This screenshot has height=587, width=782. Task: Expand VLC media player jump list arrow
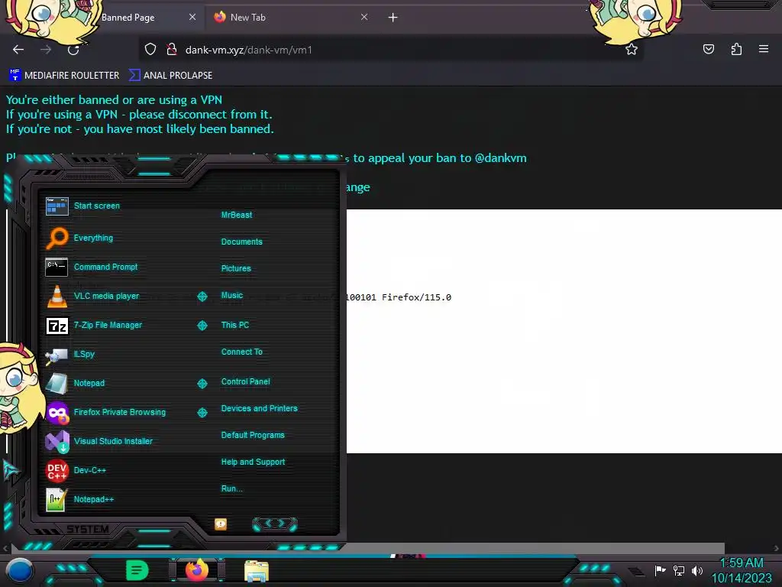pyautogui.click(x=202, y=297)
